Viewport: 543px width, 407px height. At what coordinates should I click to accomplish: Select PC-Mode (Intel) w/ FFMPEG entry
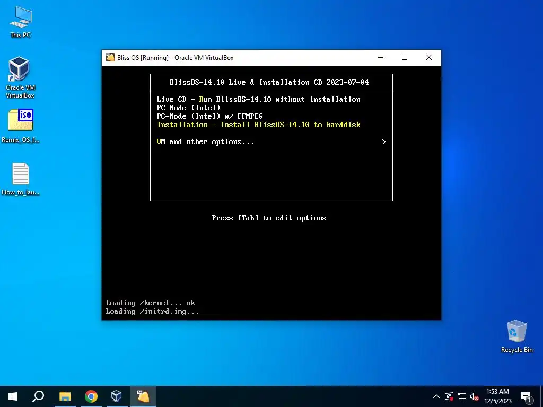click(x=210, y=116)
